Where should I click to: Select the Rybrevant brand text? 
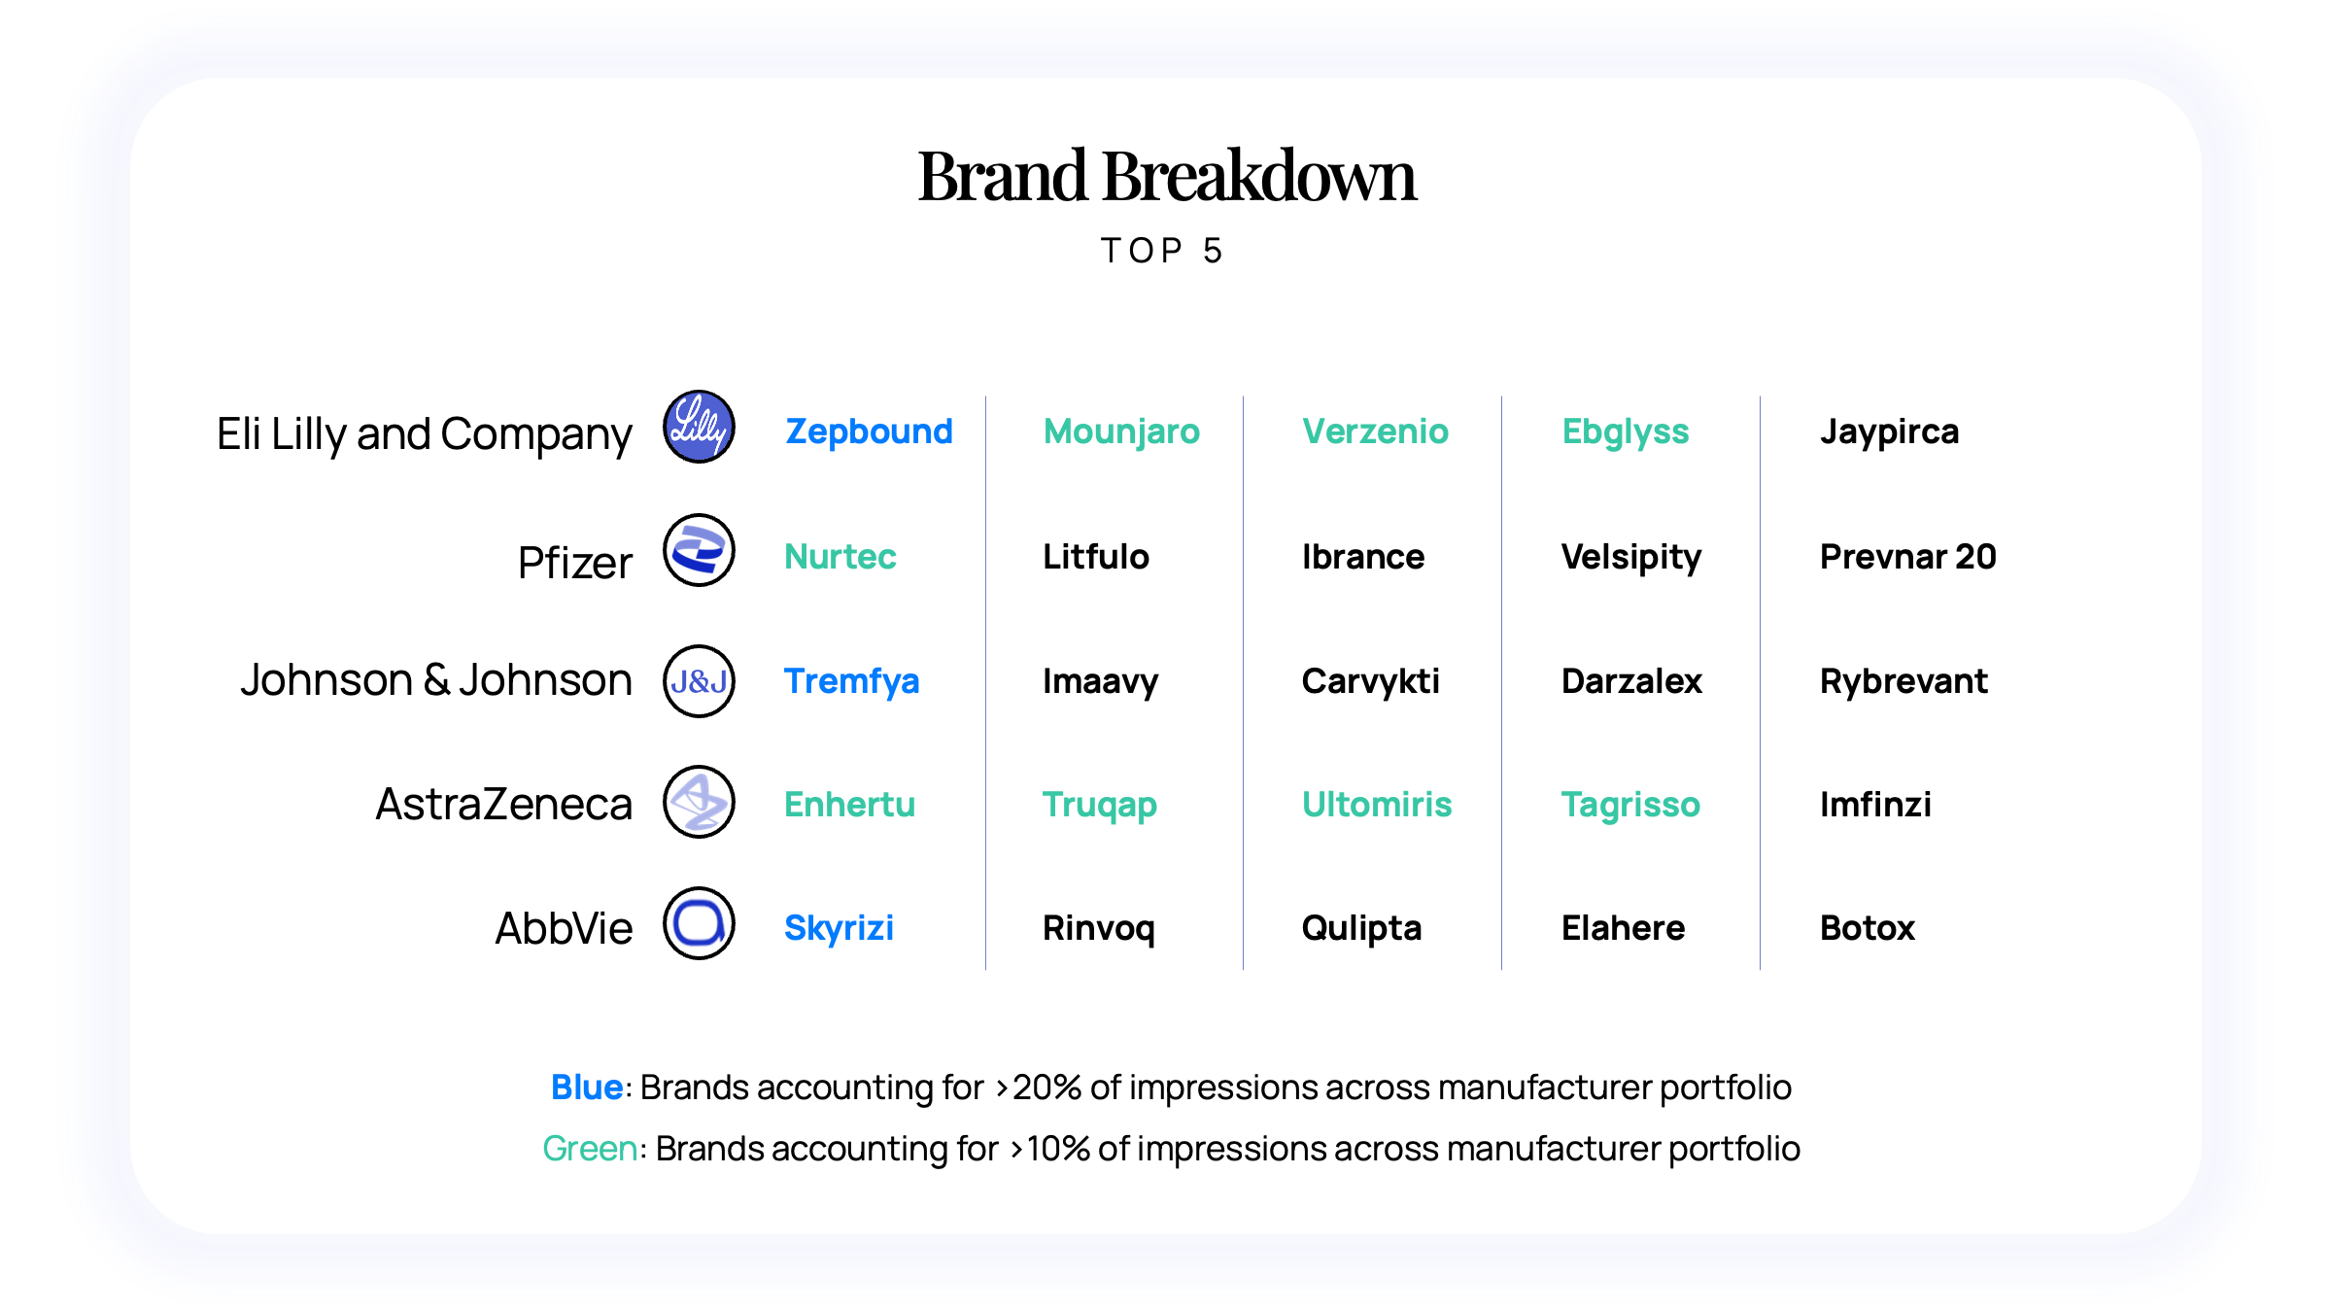[x=1903, y=681]
